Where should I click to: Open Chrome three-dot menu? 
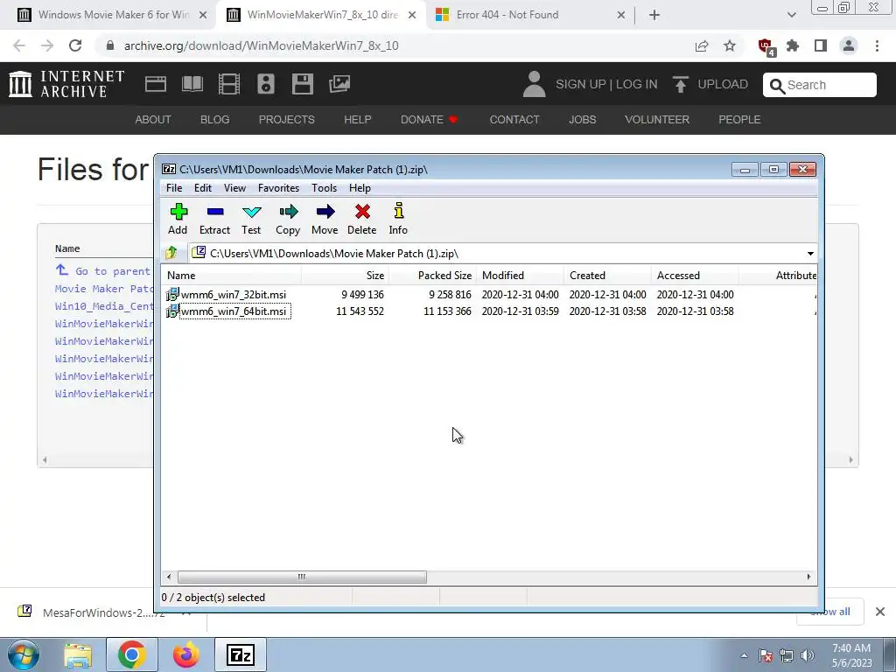877,45
